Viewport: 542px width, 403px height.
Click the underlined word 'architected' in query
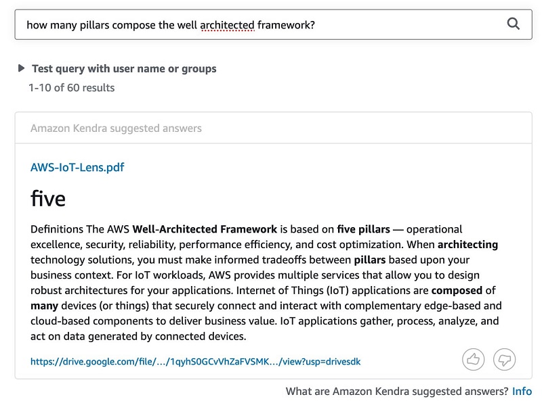(x=227, y=25)
